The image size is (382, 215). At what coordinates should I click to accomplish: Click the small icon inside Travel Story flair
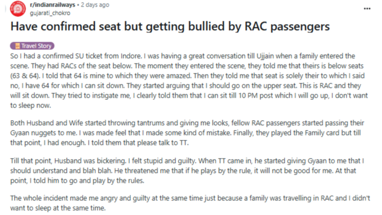tap(17, 46)
